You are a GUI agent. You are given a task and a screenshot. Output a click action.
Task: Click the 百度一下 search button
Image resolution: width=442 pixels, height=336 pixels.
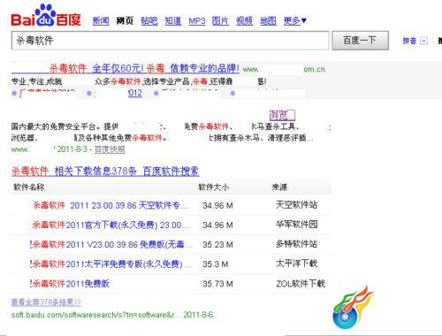[360, 41]
